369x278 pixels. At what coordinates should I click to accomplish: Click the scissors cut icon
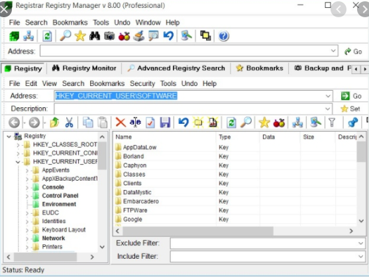[x=69, y=122]
